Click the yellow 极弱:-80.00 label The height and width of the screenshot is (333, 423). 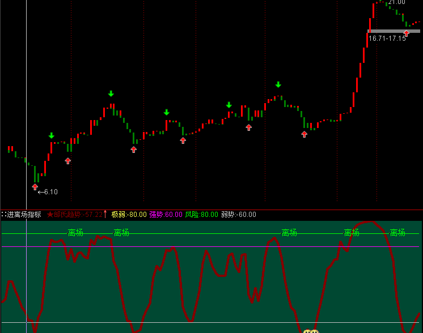coord(129,215)
